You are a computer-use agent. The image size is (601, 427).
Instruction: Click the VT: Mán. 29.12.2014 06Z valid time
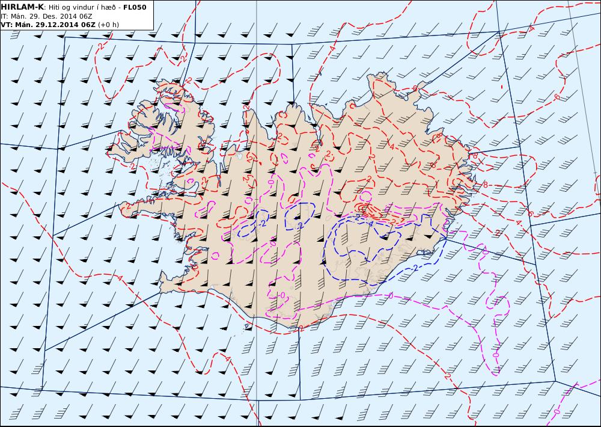[48, 25]
